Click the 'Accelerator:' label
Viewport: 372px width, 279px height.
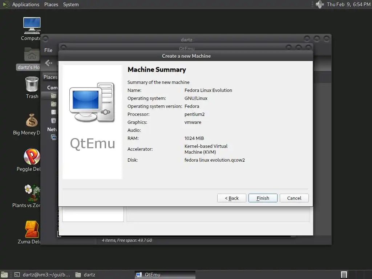140,149
